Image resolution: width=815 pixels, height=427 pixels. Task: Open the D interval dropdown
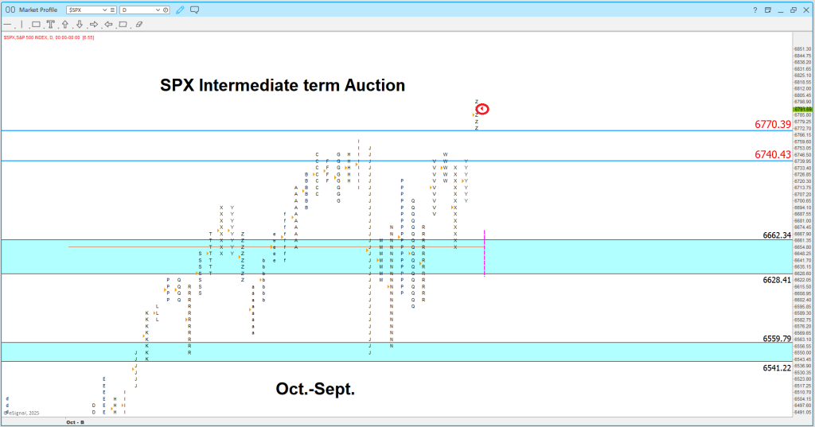(158, 10)
